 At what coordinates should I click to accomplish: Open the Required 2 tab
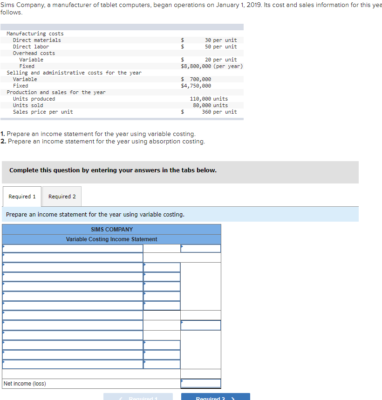(x=62, y=197)
